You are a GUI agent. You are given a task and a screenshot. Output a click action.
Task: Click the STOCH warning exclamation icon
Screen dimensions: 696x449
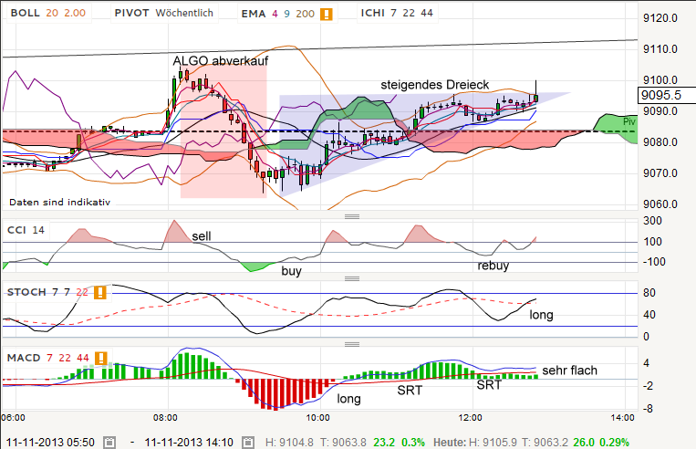99,292
